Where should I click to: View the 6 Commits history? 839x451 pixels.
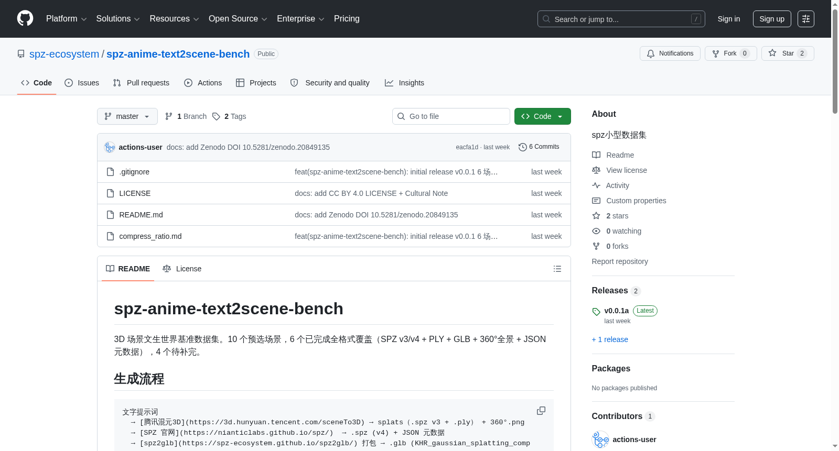pos(539,147)
